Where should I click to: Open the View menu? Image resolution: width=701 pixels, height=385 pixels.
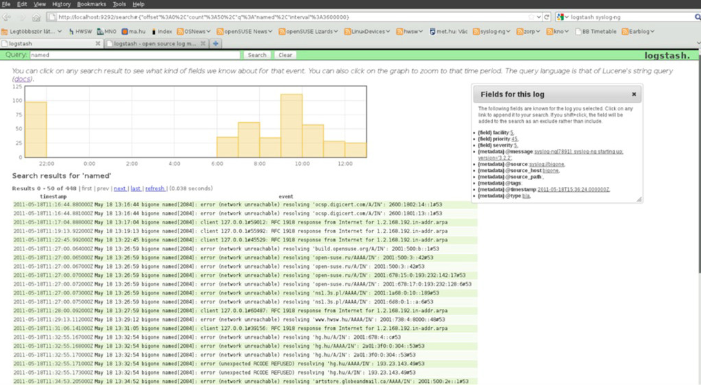40,4
